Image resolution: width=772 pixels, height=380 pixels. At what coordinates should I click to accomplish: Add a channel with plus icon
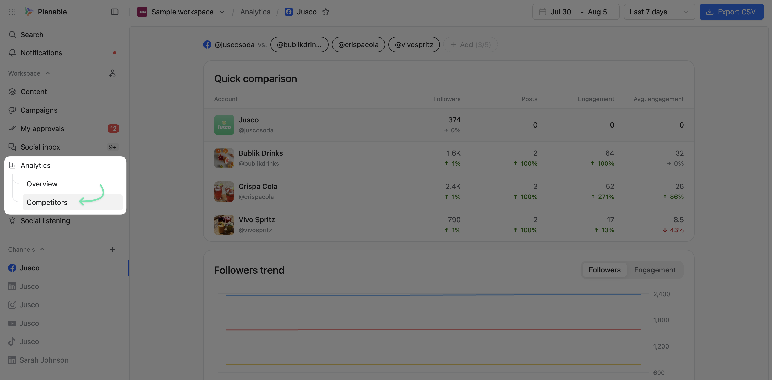pos(112,249)
